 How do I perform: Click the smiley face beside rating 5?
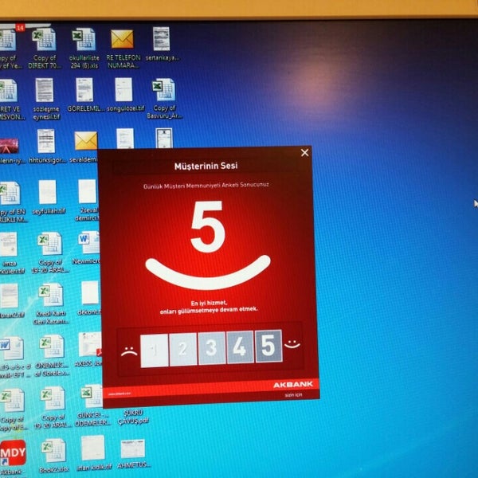[292, 344]
